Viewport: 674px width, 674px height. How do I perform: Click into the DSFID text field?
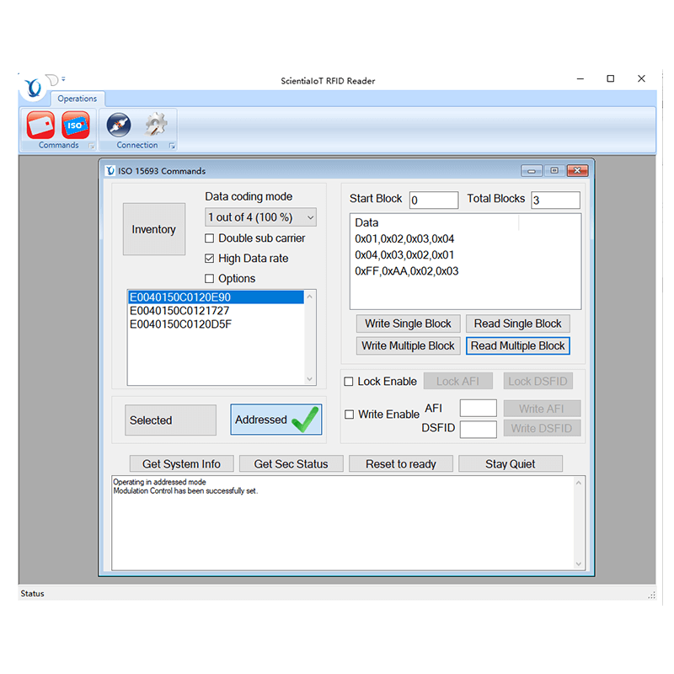pos(478,430)
